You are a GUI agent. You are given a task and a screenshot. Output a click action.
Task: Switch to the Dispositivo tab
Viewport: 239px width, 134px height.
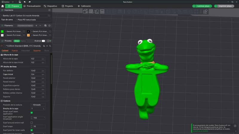point(50,6)
